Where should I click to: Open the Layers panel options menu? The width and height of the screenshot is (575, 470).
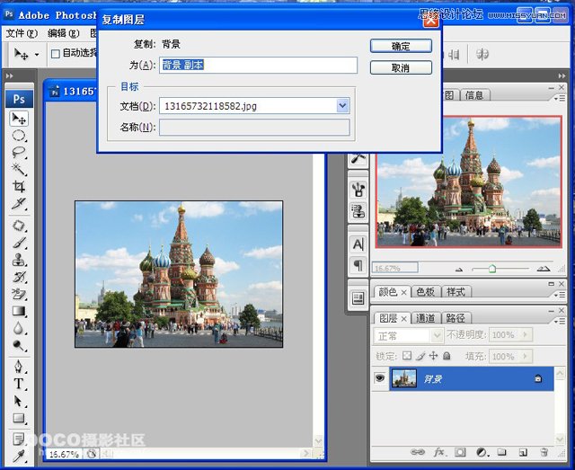pyautogui.click(x=559, y=319)
